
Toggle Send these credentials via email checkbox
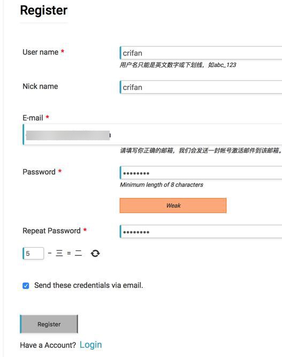coord(26,285)
